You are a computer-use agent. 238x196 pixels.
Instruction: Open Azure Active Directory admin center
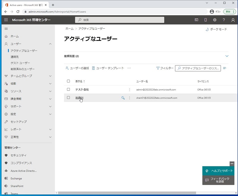[24, 171]
